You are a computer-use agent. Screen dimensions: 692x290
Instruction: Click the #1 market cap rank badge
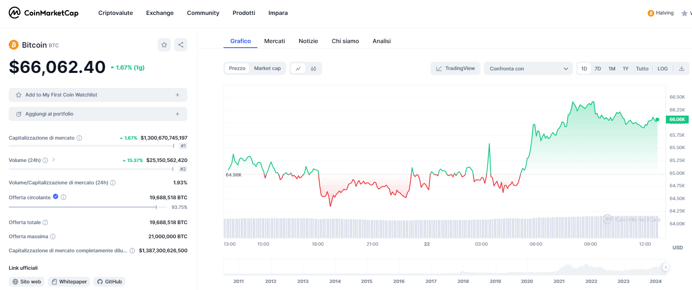[183, 146]
